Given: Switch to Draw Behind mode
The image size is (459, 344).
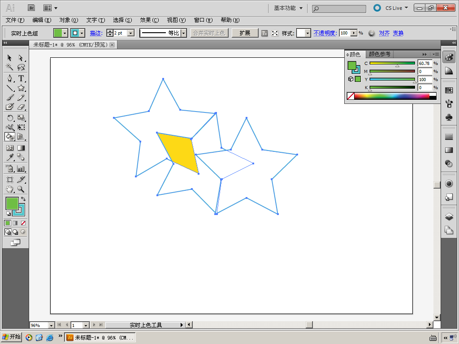Looking at the screenshot, I should [15, 232].
